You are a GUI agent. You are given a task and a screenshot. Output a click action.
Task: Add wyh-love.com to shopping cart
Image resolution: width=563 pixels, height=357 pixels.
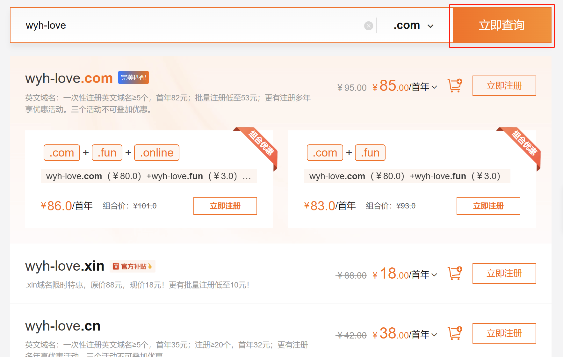point(455,86)
